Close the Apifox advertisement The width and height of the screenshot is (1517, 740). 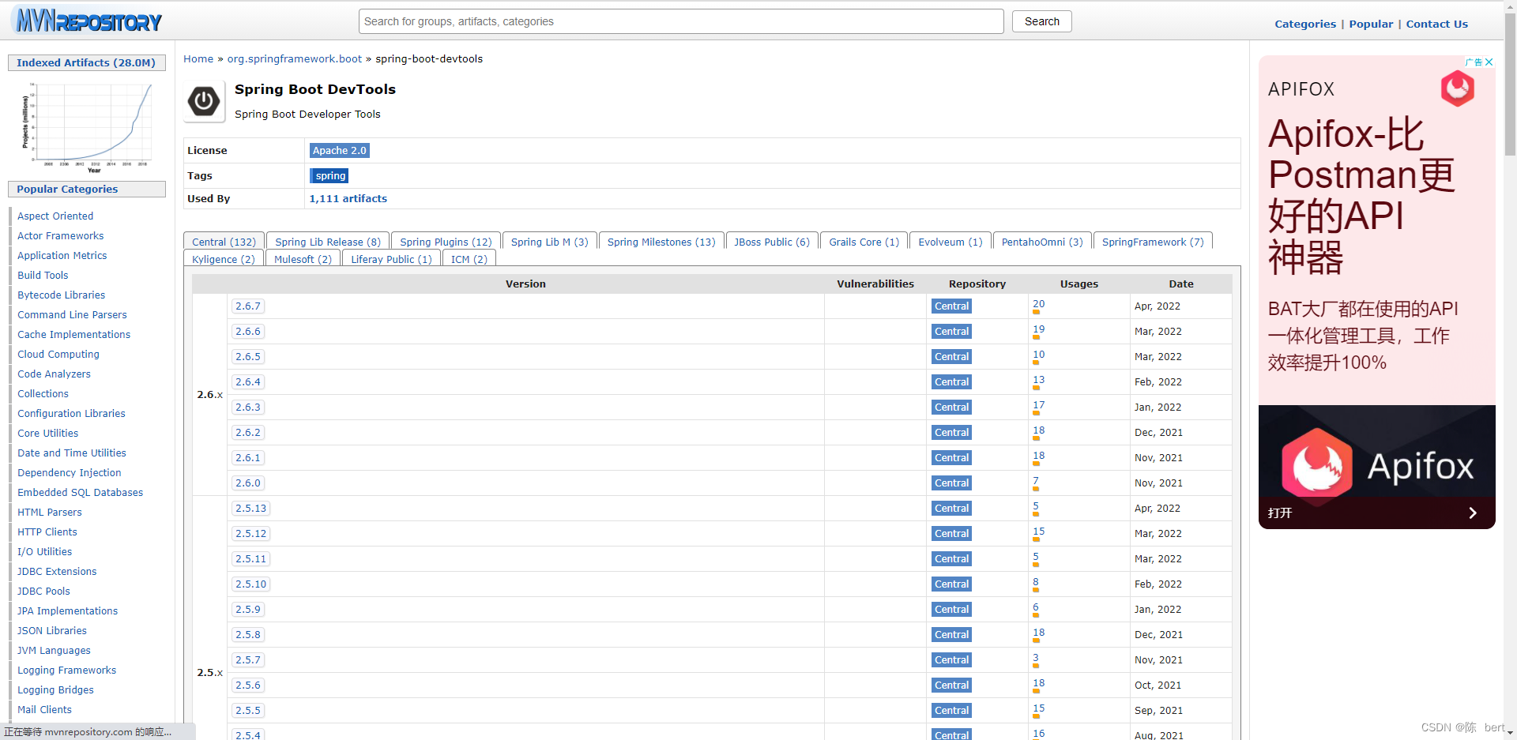[1490, 62]
